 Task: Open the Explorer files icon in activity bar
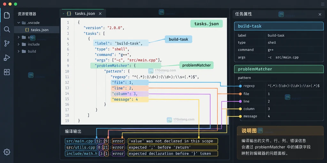[x=7, y=15]
